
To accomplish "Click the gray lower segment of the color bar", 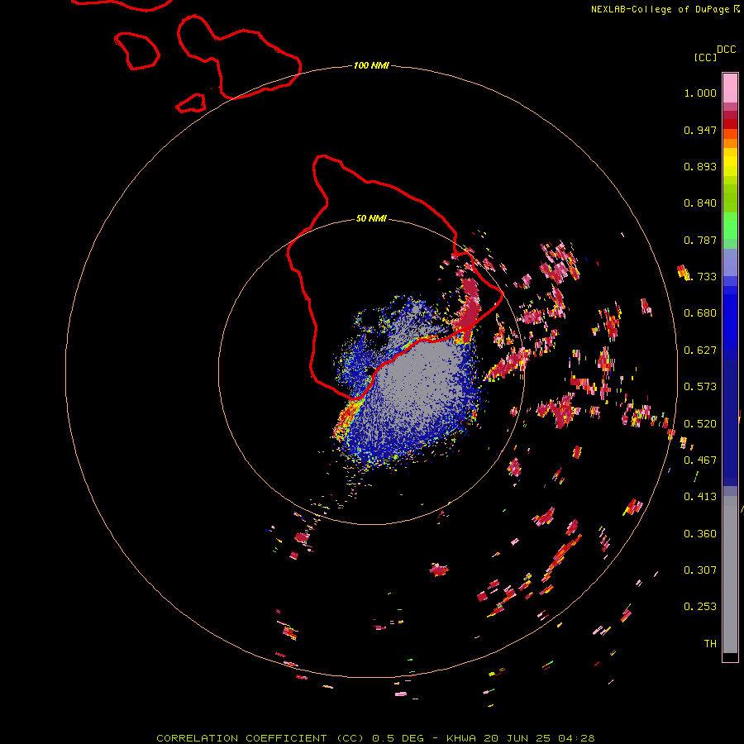I will pos(730,575).
